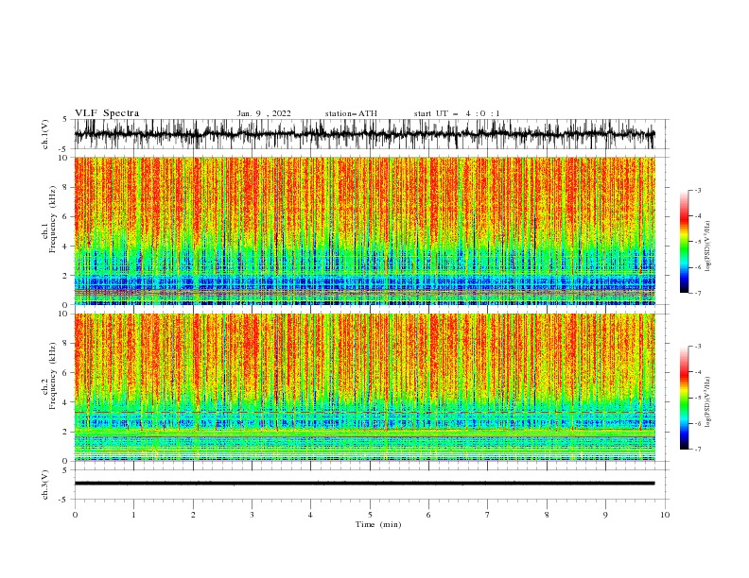Click time axis tick label "3"

[252, 515]
